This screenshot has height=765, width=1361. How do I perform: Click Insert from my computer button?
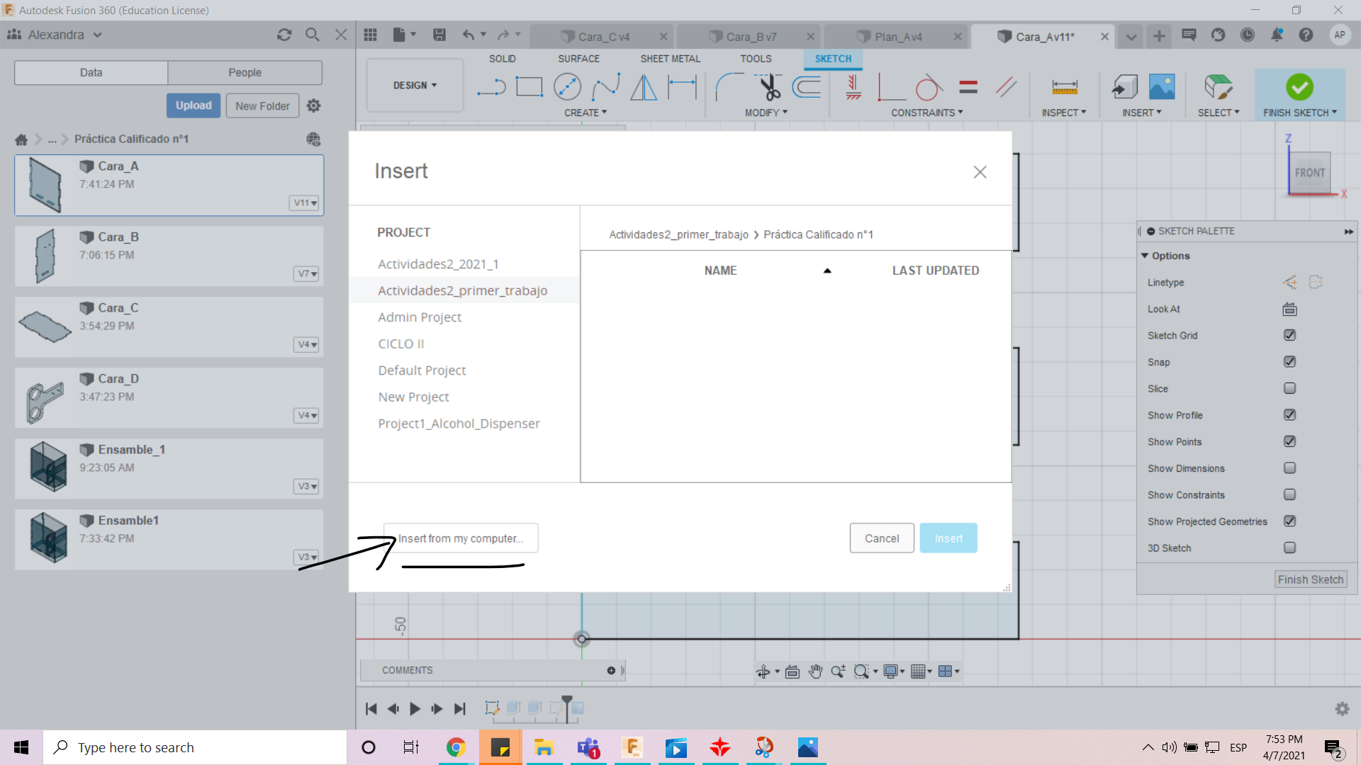pos(460,537)
